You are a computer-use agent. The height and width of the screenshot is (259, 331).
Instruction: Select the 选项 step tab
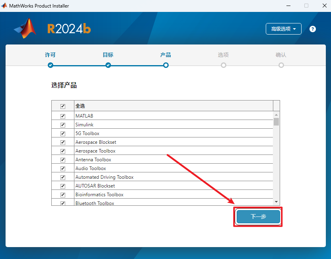pos(223,55)
